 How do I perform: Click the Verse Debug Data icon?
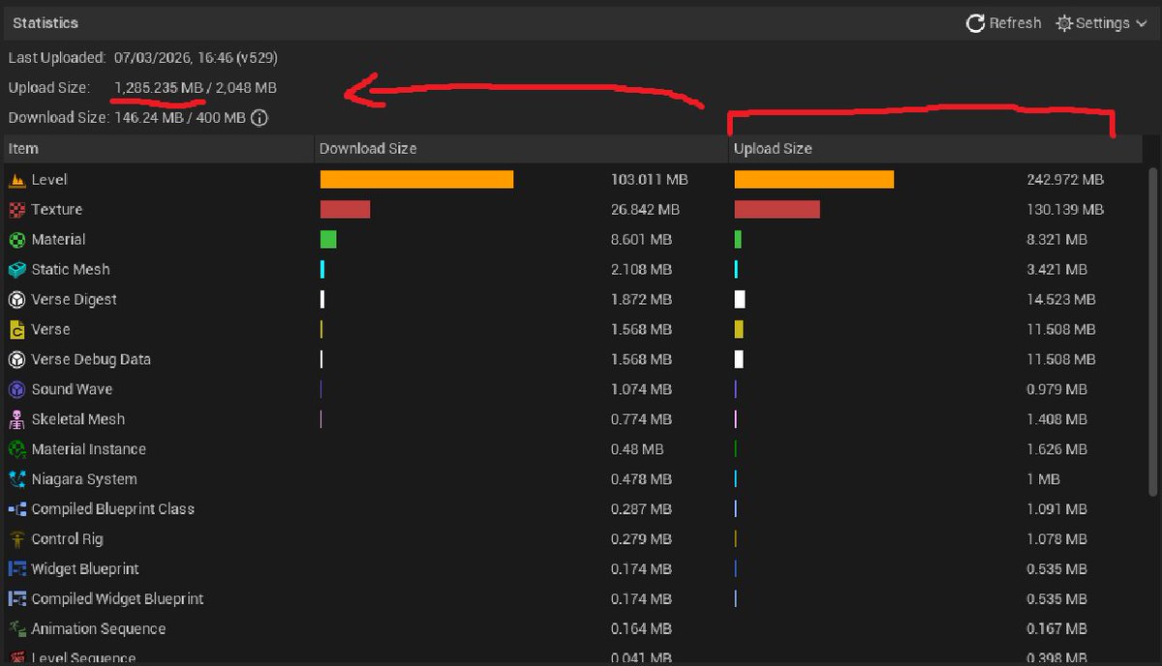click(x=17, y=360)
